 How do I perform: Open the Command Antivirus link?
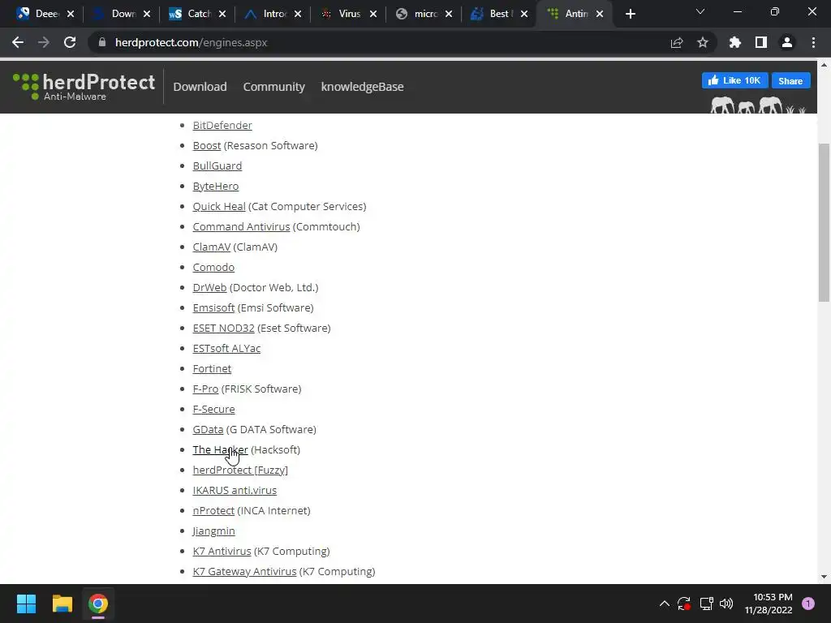pyautogui.click(x=241, y=227)
